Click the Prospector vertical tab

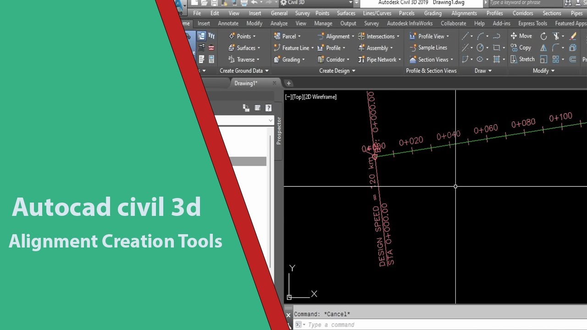278,131
